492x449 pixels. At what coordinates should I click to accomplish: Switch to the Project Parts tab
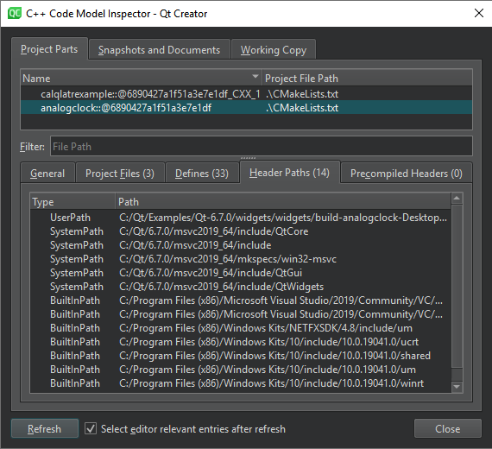pyautogui.click(x=49, y=49)
